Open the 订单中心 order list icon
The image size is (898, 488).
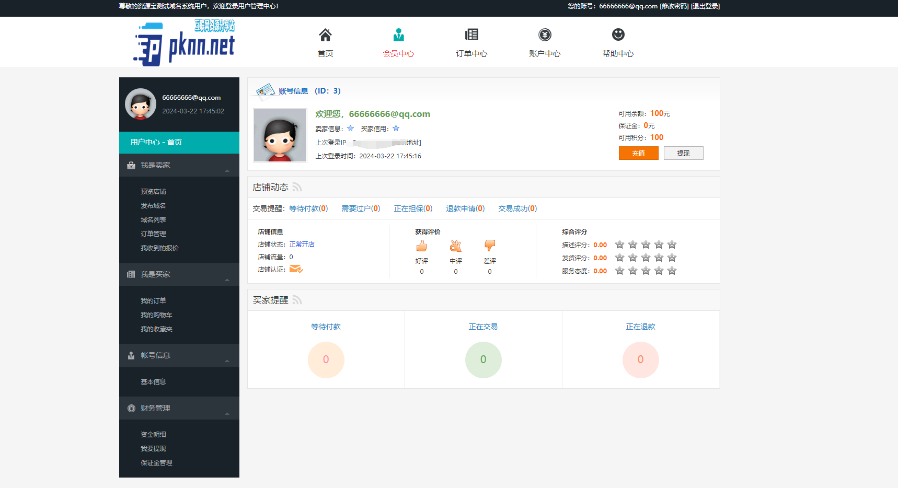pyautogui.click(x=472, y=35)
